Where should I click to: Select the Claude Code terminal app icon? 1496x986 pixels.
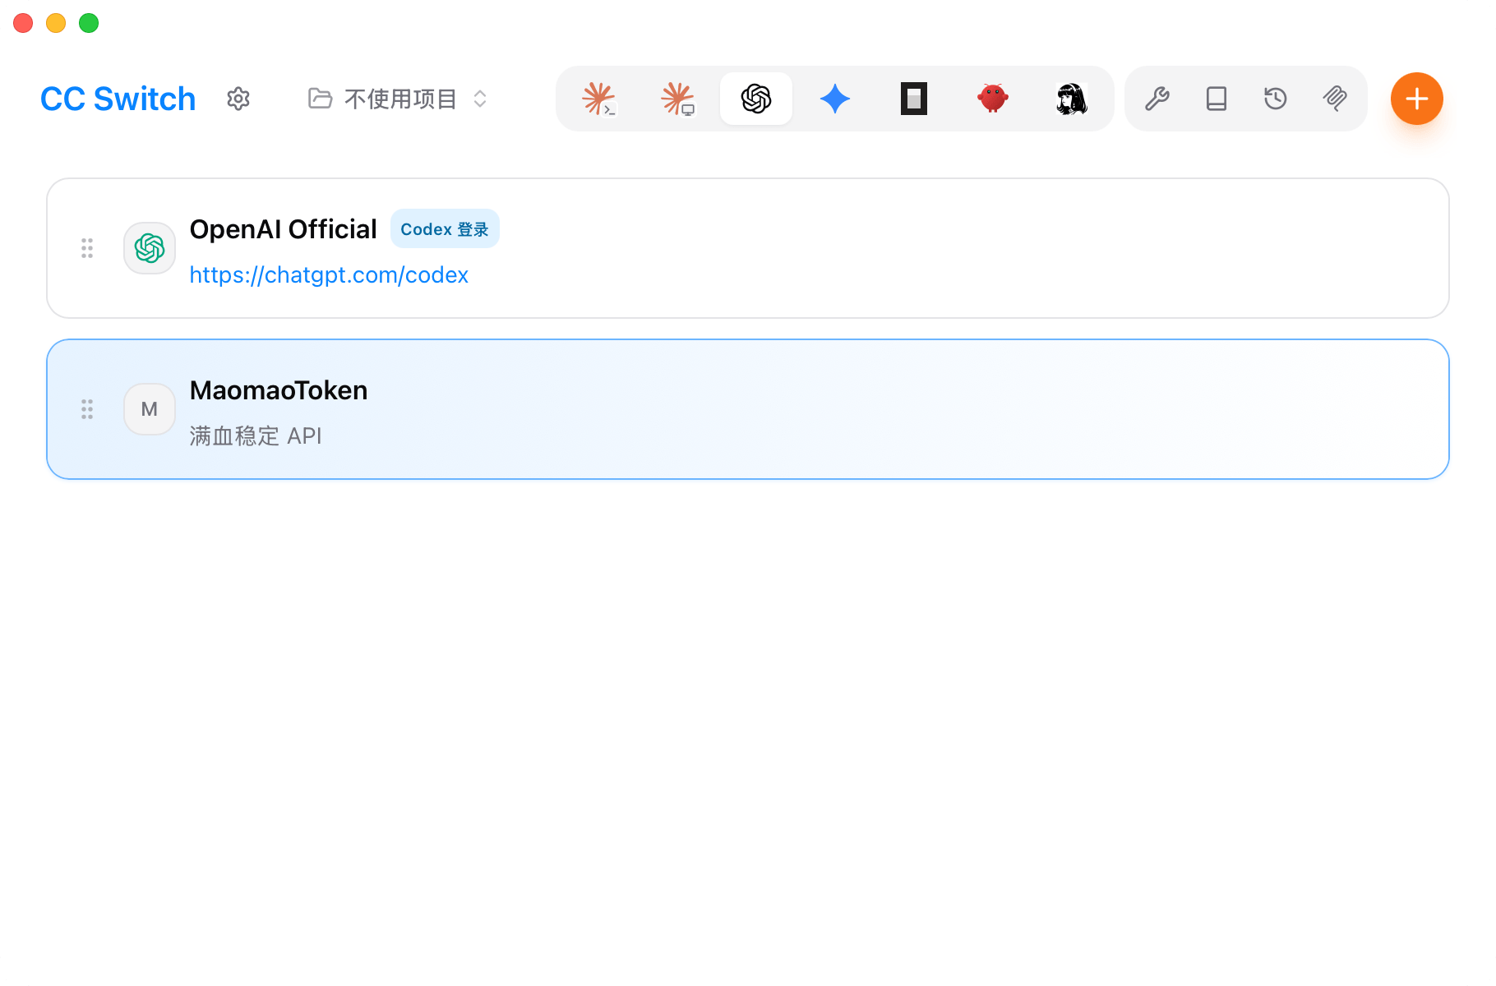(x=598, y=99)
